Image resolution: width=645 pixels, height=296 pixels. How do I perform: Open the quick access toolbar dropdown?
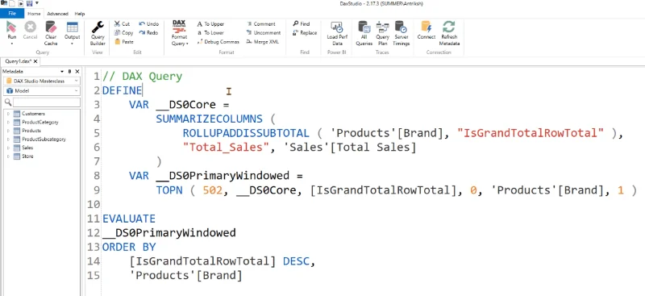[37, 3]
